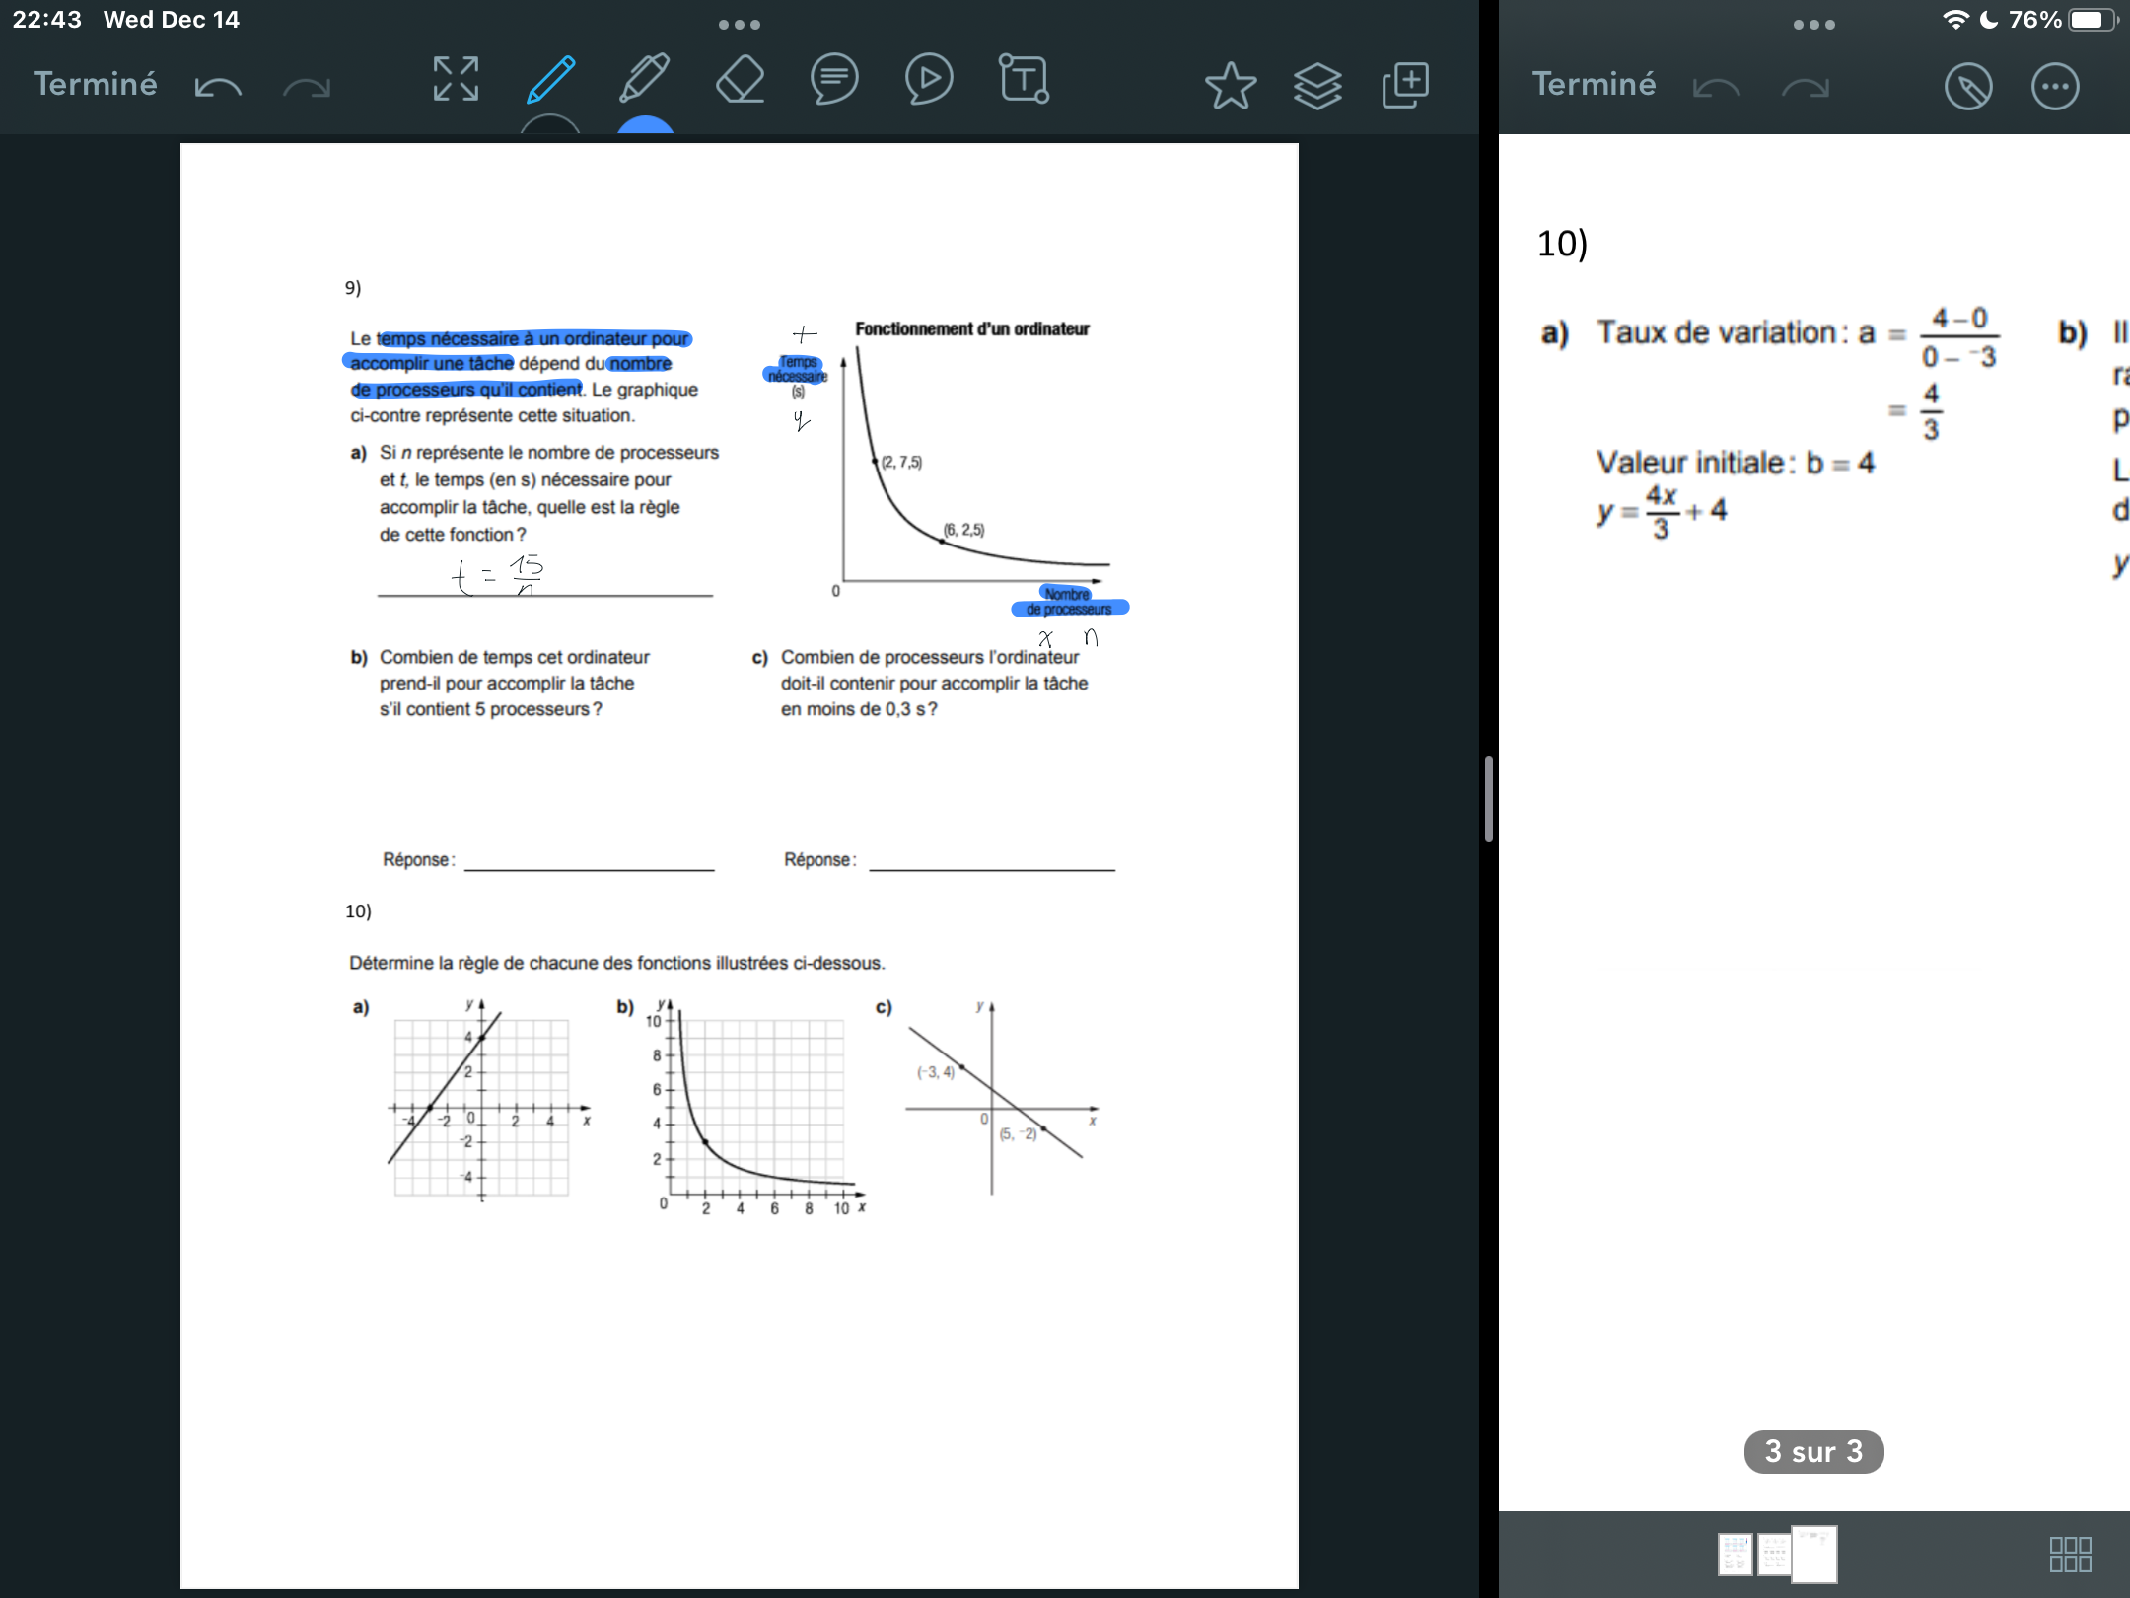Select the third page thumbnail

(1814, 1554)
